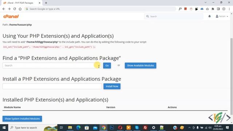Screen dimensions: 233x131
Task: Click the red bookmark extension icon
Action: [185, 9]
